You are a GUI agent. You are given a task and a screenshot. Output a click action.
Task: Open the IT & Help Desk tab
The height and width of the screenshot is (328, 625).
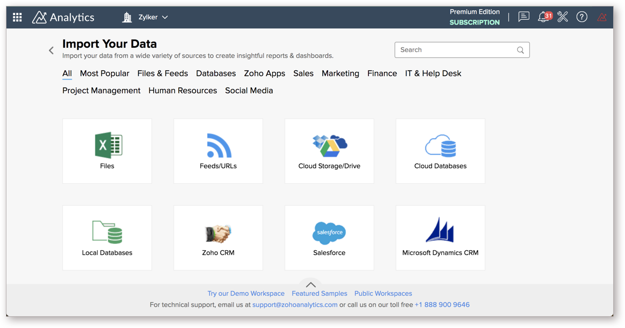[433, 73]
